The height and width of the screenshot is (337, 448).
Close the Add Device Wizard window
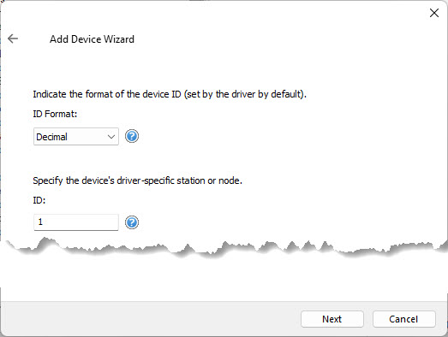coord(434,13)
